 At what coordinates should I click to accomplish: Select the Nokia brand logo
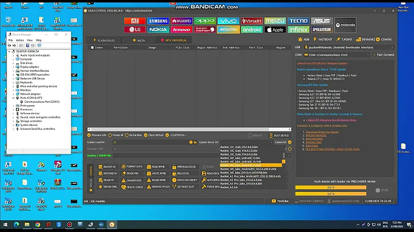click(158, 29)
